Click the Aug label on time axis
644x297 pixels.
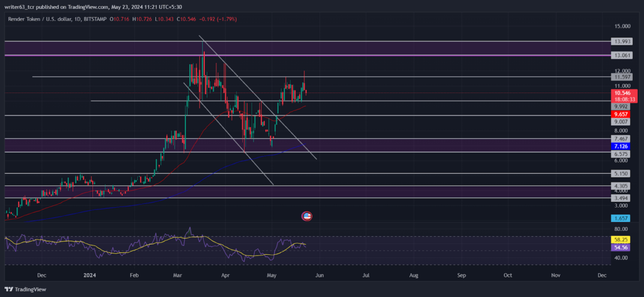[x=414, y=275]
